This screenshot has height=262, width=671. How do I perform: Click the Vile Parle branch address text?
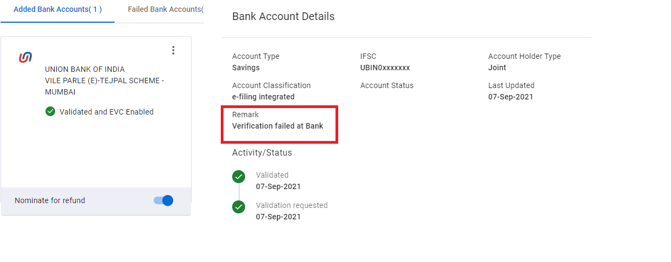coord(104,86)
